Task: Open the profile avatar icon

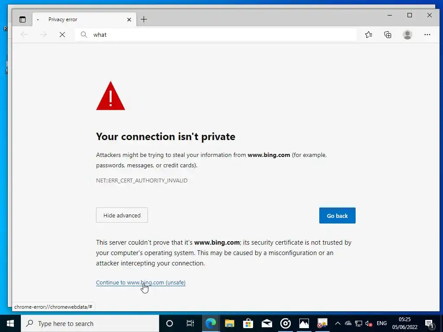Action: [407, 35]
